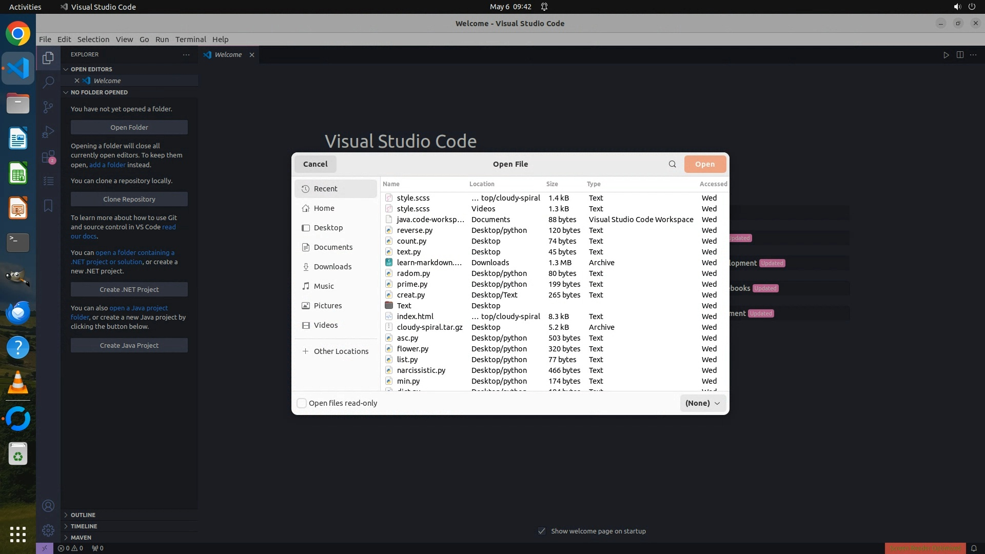
Task: Click search icon in Open File dialog
Action: tap(672, 164)
